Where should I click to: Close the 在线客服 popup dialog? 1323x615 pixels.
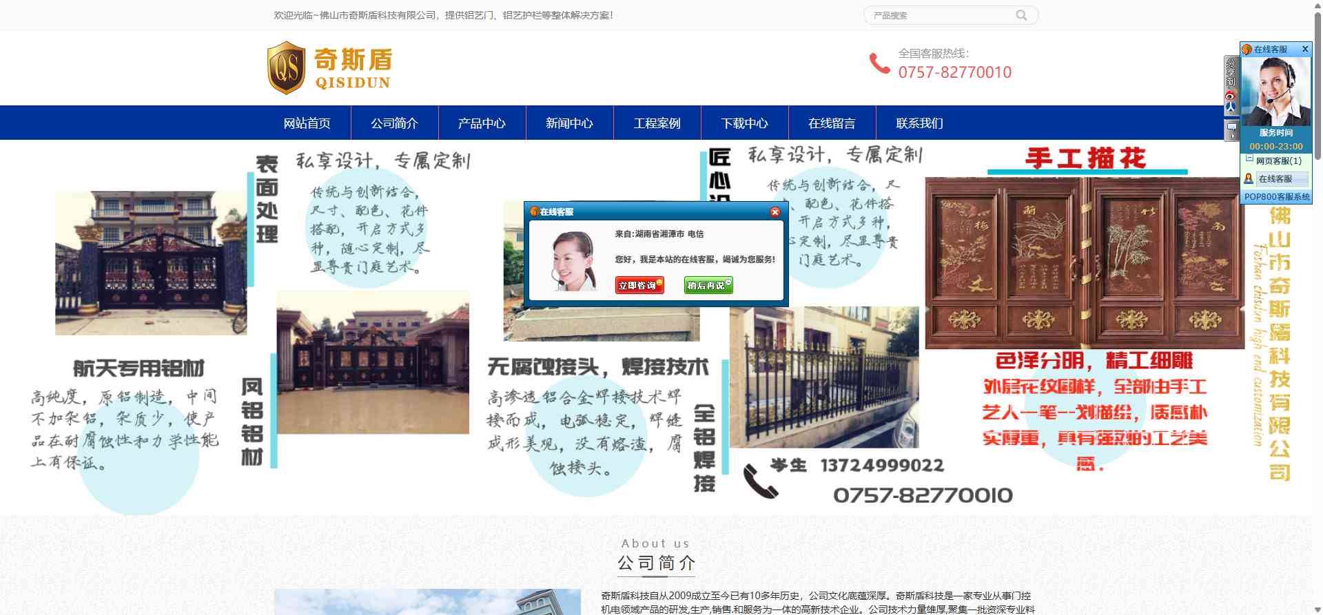(775, 212)
